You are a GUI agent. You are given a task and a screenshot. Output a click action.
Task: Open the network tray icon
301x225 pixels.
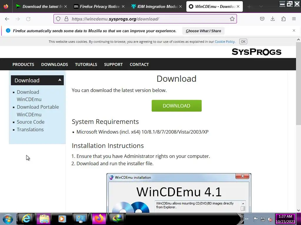click(262, 219)
